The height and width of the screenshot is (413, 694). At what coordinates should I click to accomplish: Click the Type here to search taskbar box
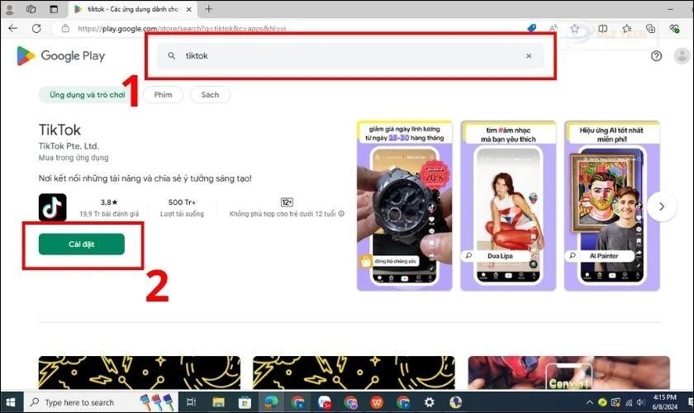tap(101, 402)
